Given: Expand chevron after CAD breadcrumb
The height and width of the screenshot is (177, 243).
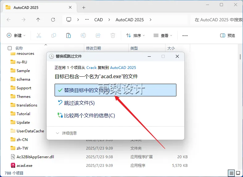Looking at the screenshot, I should click(109, 20).
